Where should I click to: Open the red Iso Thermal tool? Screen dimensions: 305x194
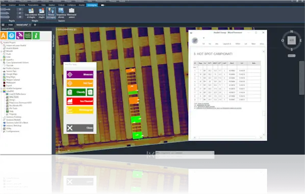pos(80,101)
